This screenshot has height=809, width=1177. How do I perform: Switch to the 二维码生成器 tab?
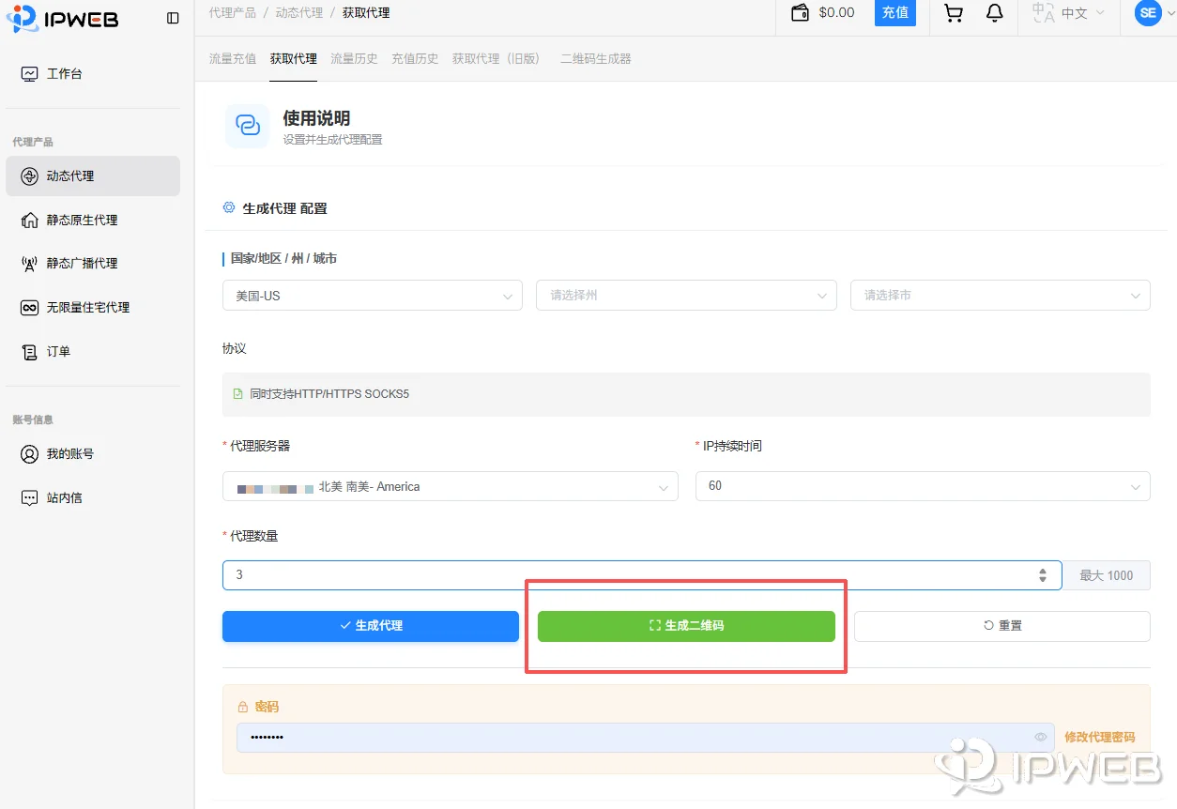596,58
